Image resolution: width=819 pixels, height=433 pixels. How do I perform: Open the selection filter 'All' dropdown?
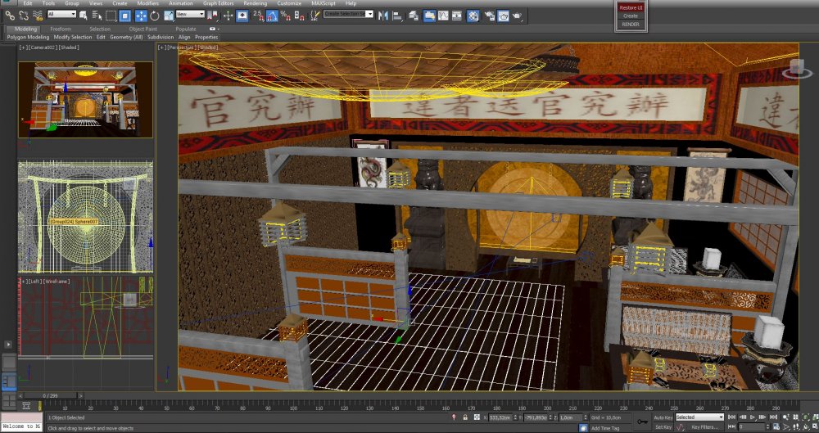(62, 15)
